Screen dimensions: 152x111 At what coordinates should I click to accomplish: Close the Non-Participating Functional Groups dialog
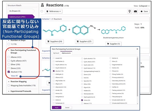point(137,49)
